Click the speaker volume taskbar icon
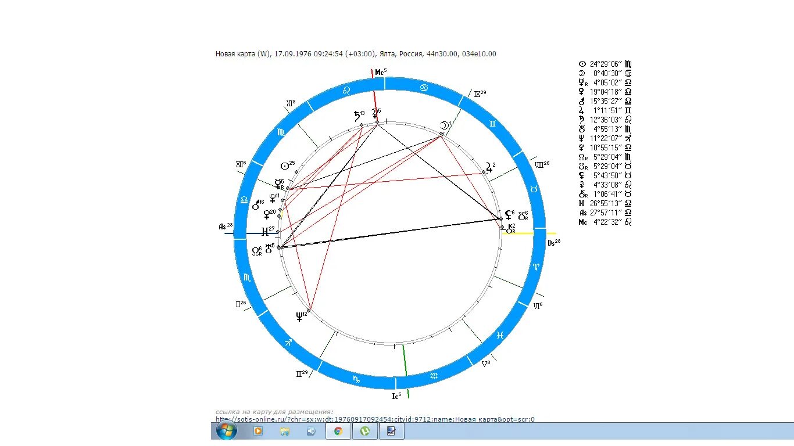Viewport: 794px width, 446px height. tap(311, 431)
